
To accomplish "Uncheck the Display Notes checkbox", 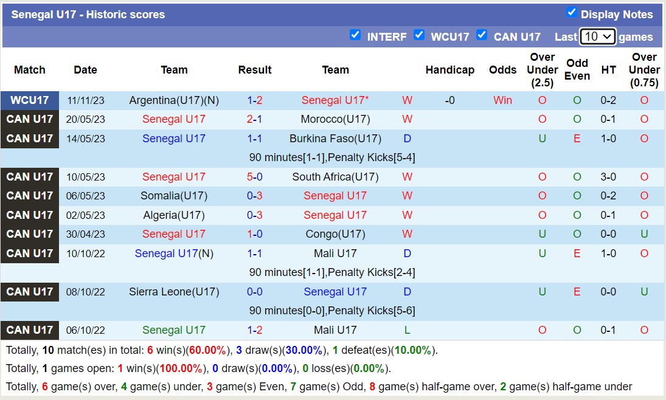I will (x=571, y=12).
